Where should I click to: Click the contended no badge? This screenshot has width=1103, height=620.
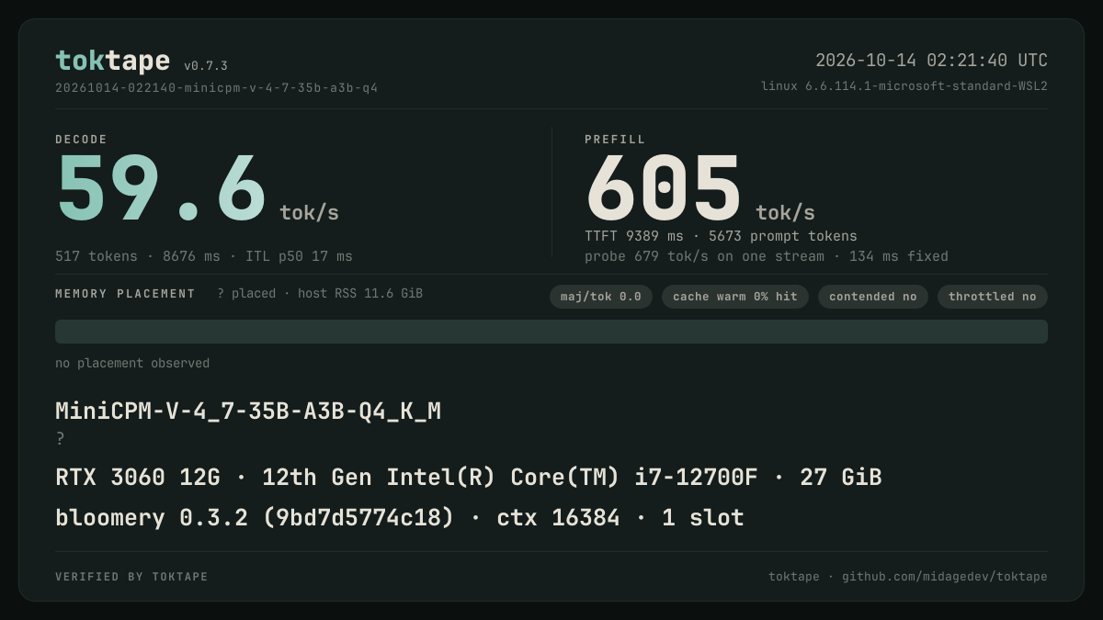(873, 297)
